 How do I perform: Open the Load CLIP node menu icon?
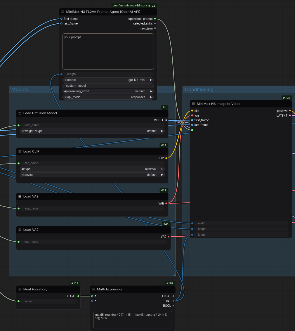[x=20, y=151]
